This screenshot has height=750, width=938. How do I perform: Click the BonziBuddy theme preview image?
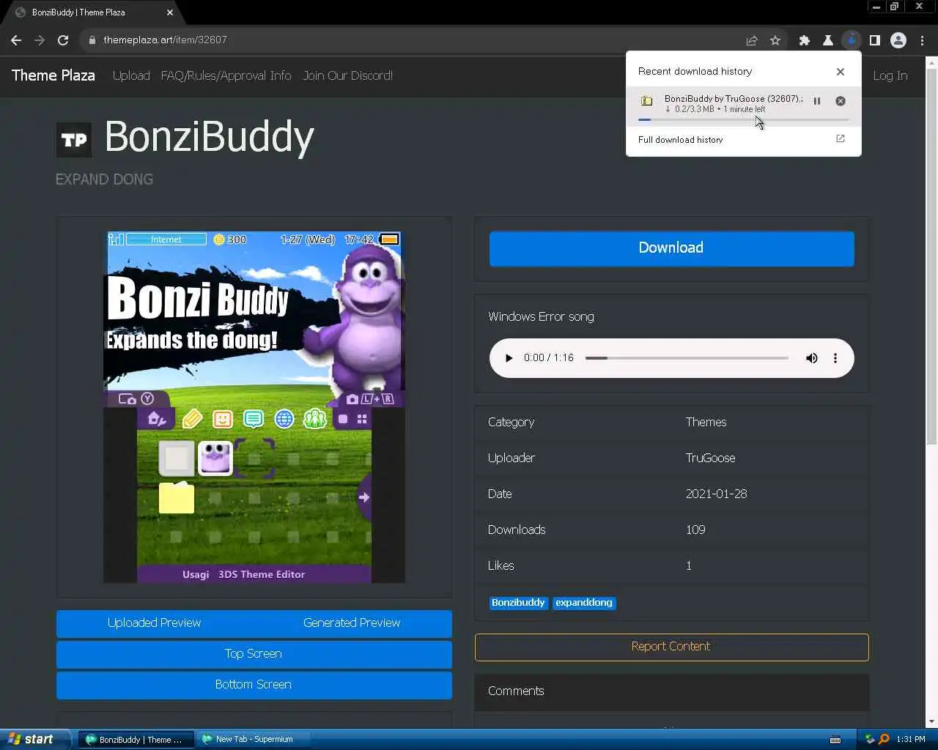tap(254, 407)
